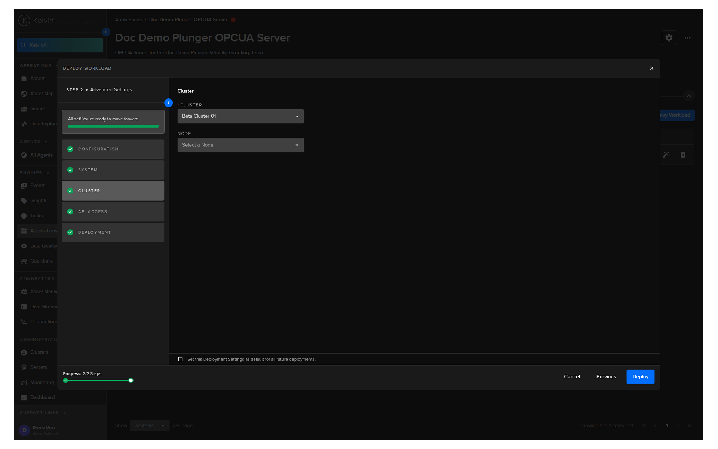Go back with the Previous button
This screenshot has width=718, height=449.
pyautogui.click(x=606, y=377)
